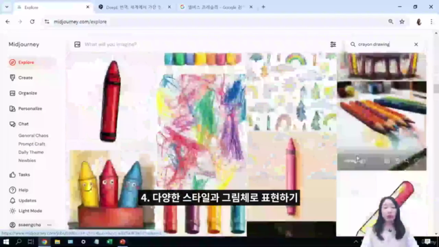Enter the General Chaos chat room
439x247 pixels.
click(34, 136)
